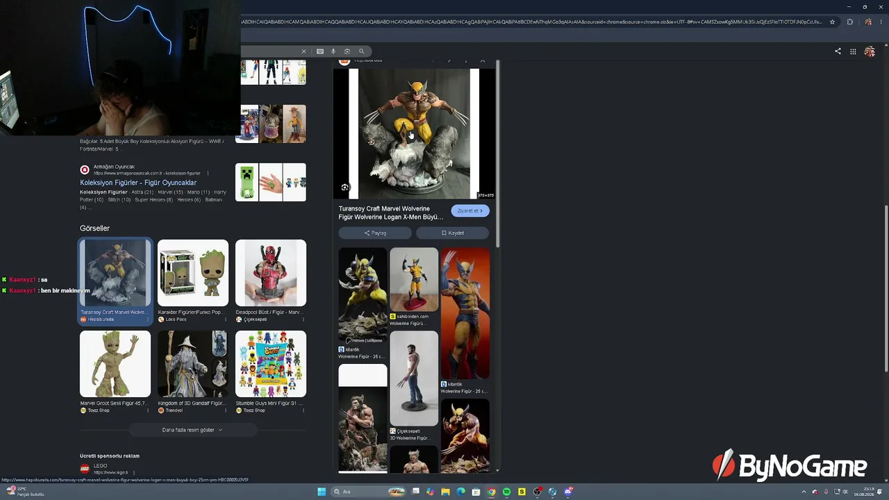
Task: Bookmark this page with the star icon
Action: coord(832,22)
